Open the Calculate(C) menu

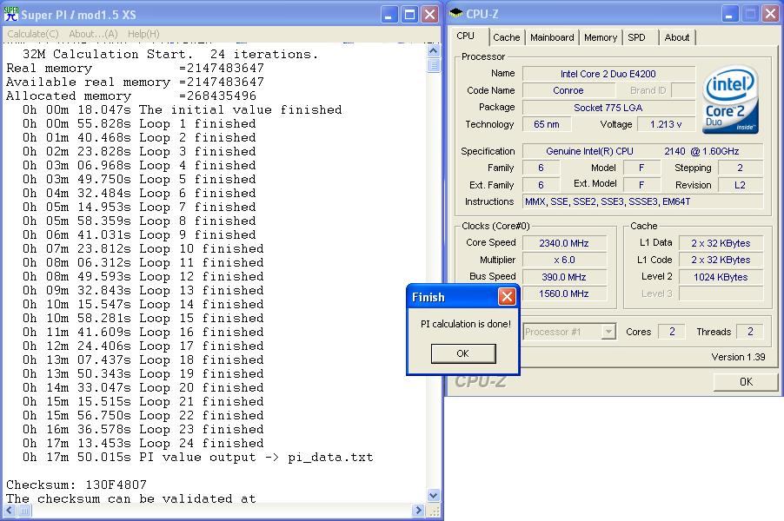click(x=32, y=34)
